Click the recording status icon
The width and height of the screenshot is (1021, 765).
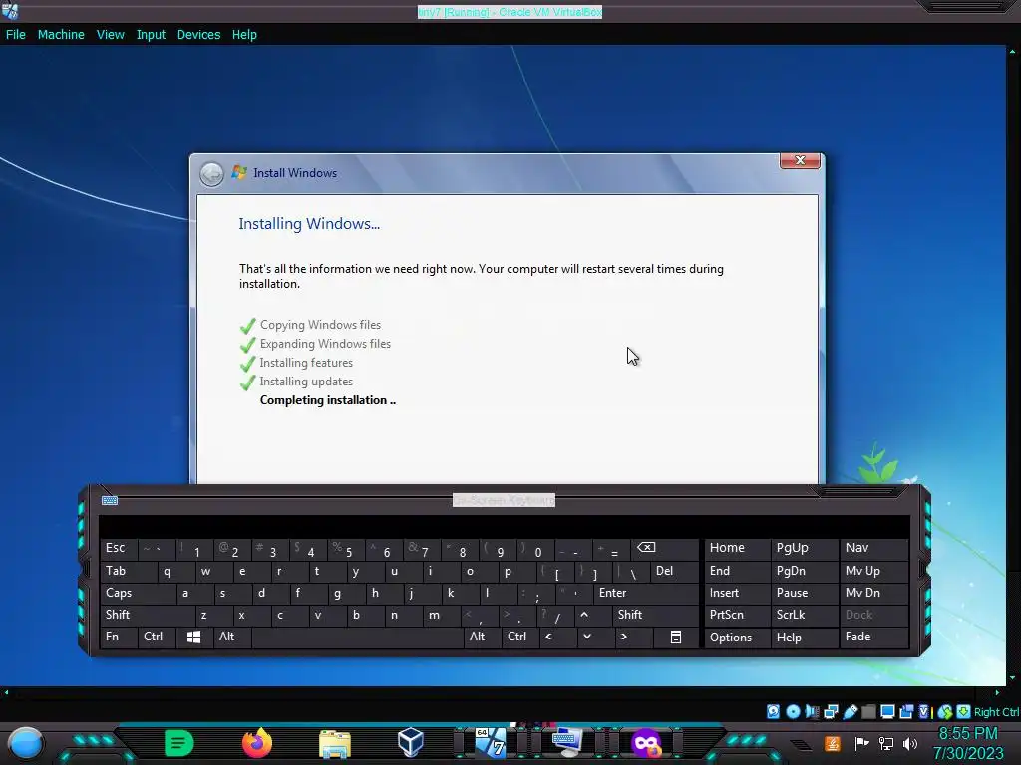tap(906, 711)
